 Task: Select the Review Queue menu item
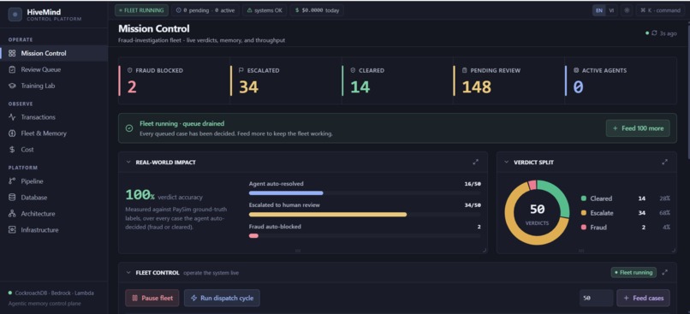click(54, 69)
